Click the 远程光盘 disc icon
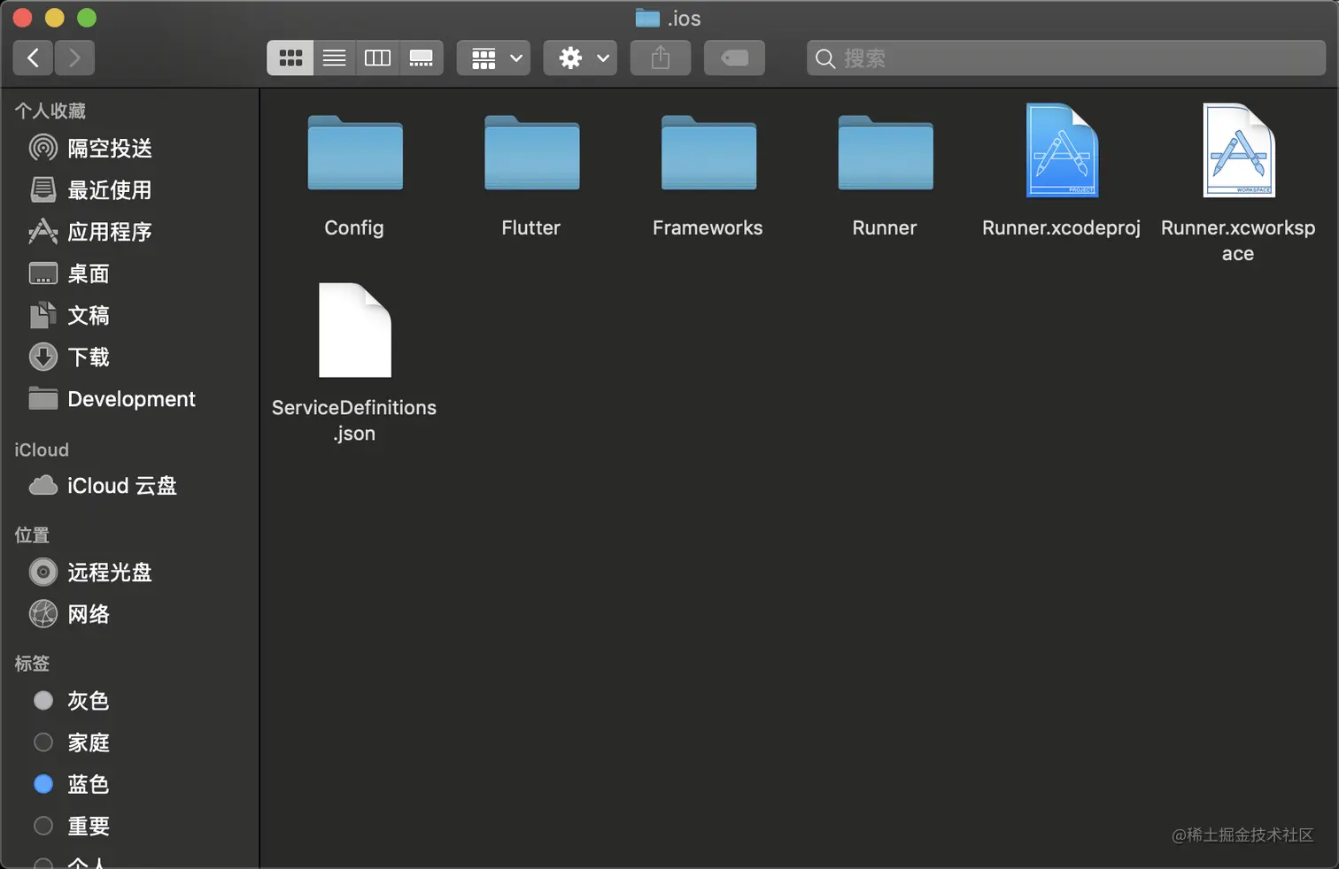 [43, 573]
